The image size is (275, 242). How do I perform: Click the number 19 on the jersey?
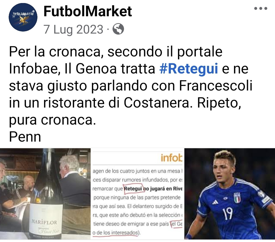coord(228,214)
